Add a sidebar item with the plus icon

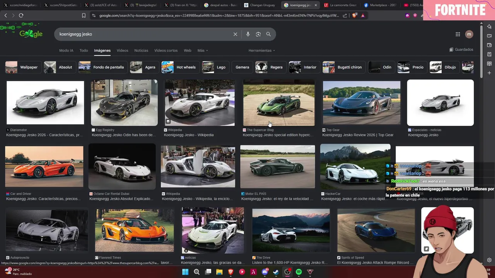tap(489, 73)
